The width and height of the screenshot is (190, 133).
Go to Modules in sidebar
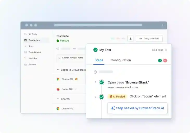[x=33, y=58]
